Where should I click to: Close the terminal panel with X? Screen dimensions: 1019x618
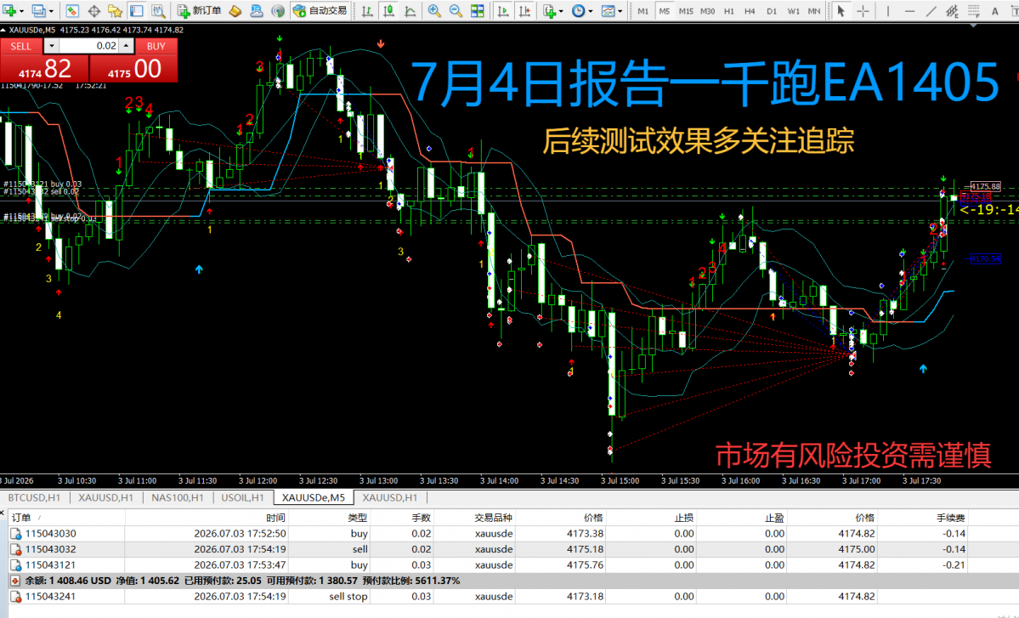pos(3,513)
